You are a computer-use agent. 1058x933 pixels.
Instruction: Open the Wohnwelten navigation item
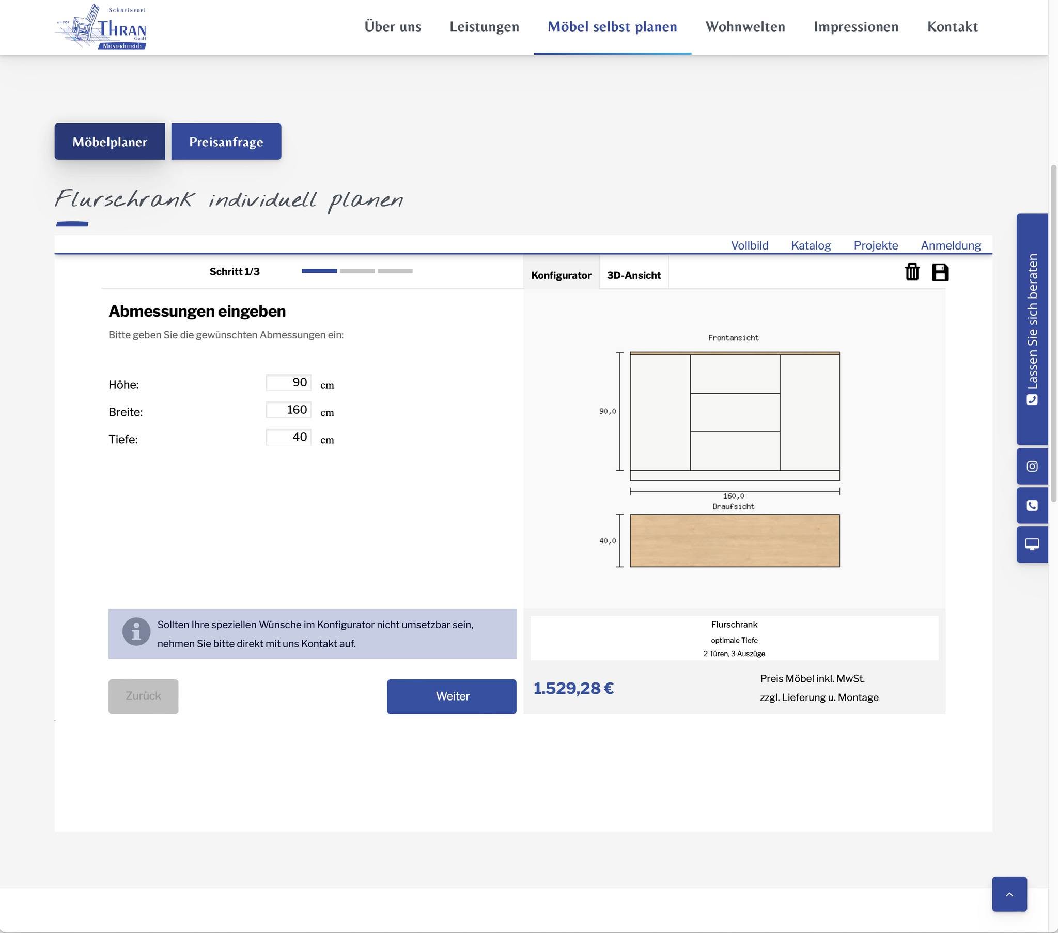745,26
